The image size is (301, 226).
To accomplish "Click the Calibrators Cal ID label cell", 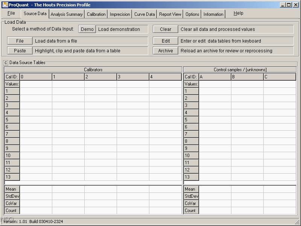I will pyautogui.click(x=12, y=77).
